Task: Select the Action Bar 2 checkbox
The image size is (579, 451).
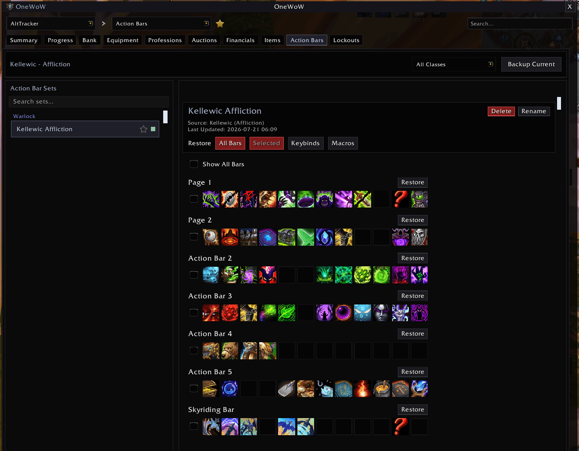Action: click(194, 275)
